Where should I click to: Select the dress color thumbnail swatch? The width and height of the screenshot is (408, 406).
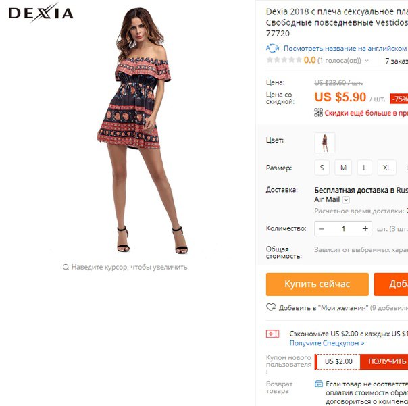(325, 143)
